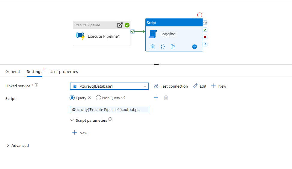The width and height of the screenshot is (292, 169).
Task: Click the blue arrow add-output button on Logging
Action: [195, 47]
